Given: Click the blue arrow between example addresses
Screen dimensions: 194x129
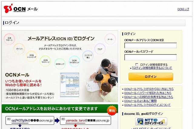Looking at the screenshot, I should click(57, 121).
